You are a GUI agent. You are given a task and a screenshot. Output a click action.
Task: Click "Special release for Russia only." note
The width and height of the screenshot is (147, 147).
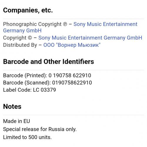(40, 129)
